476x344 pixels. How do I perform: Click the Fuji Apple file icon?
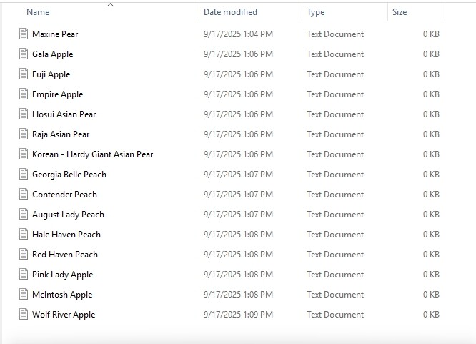[24, 74]
